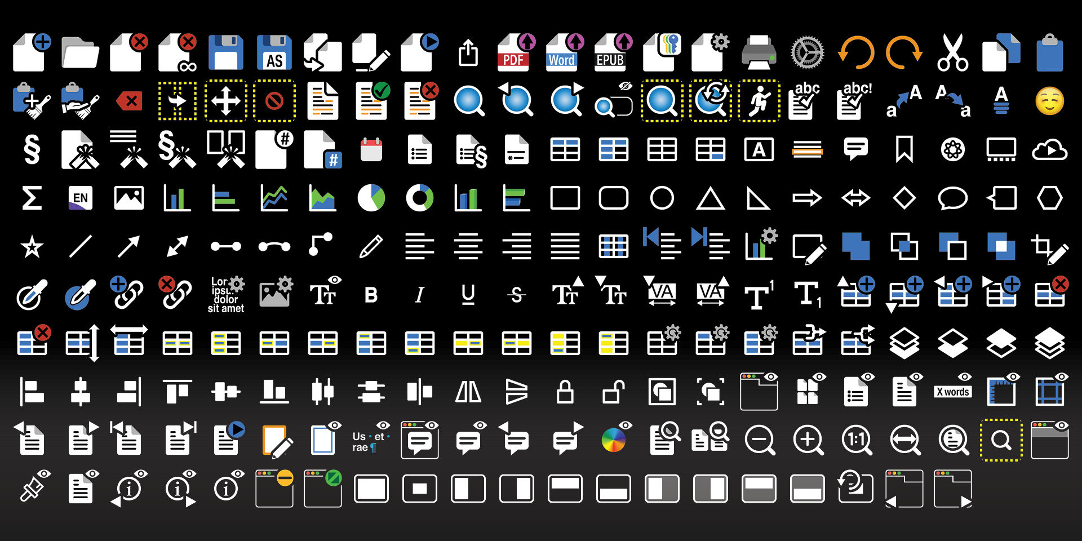Click the superscript T icon
The width and height of the screenshot is (1082, 541).
759,295
